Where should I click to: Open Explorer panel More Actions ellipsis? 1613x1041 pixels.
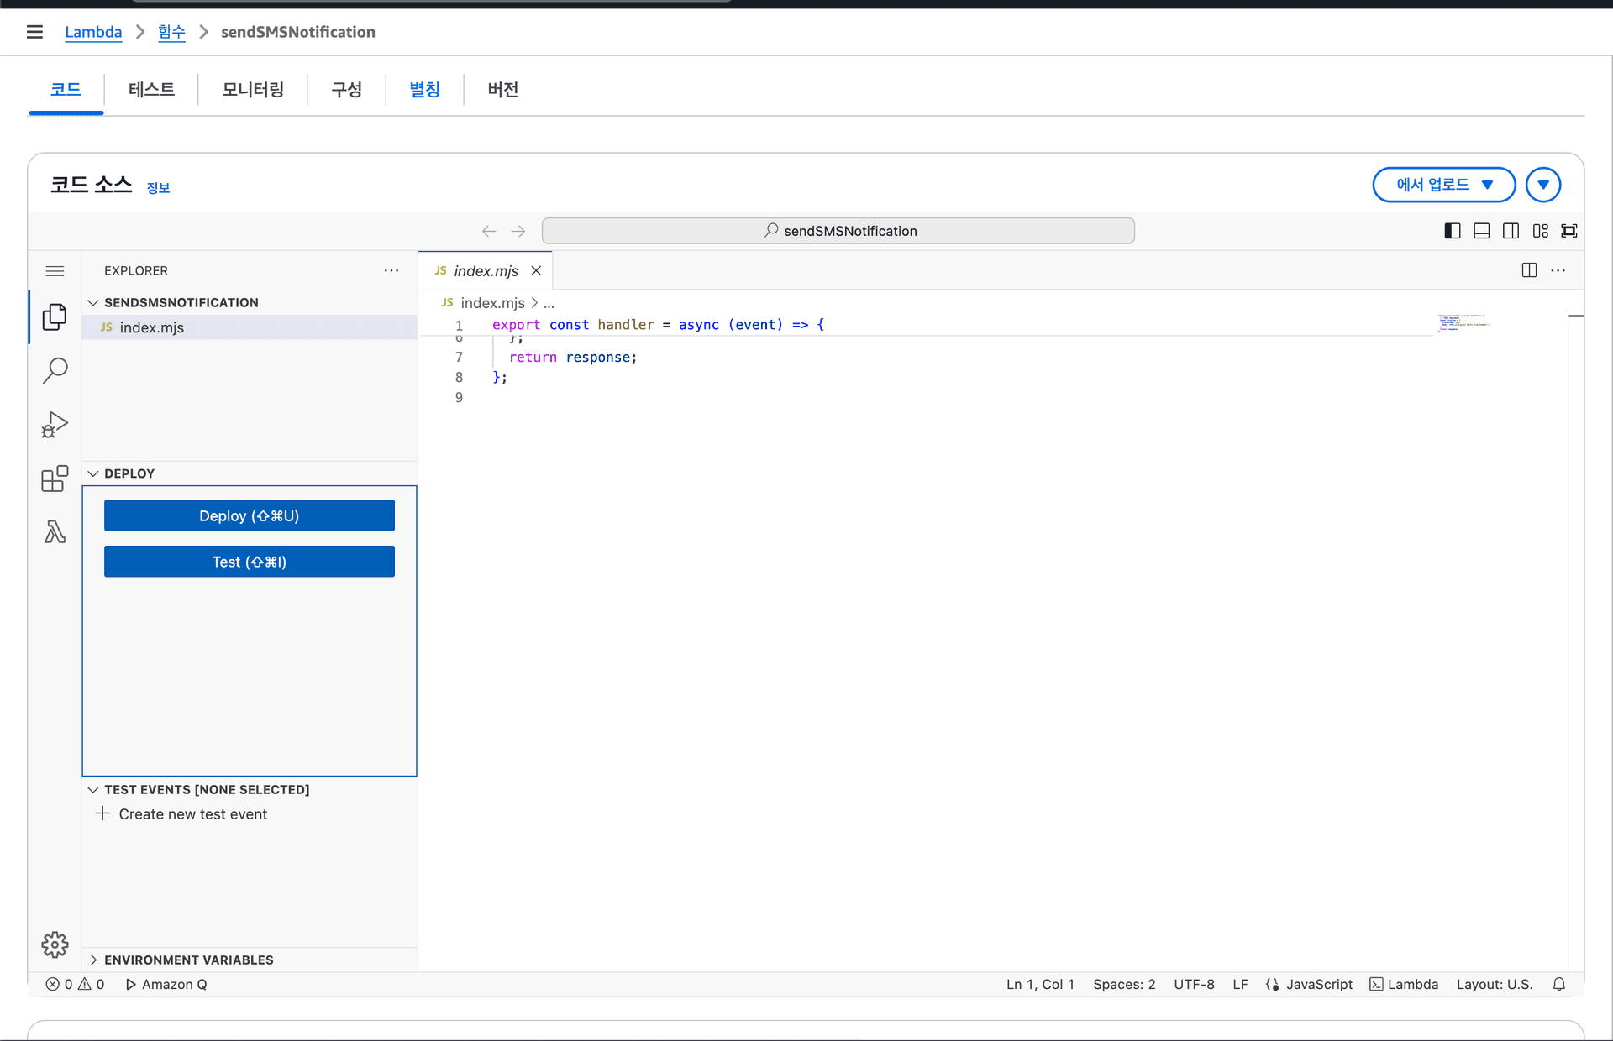click(x=391, y=270)
